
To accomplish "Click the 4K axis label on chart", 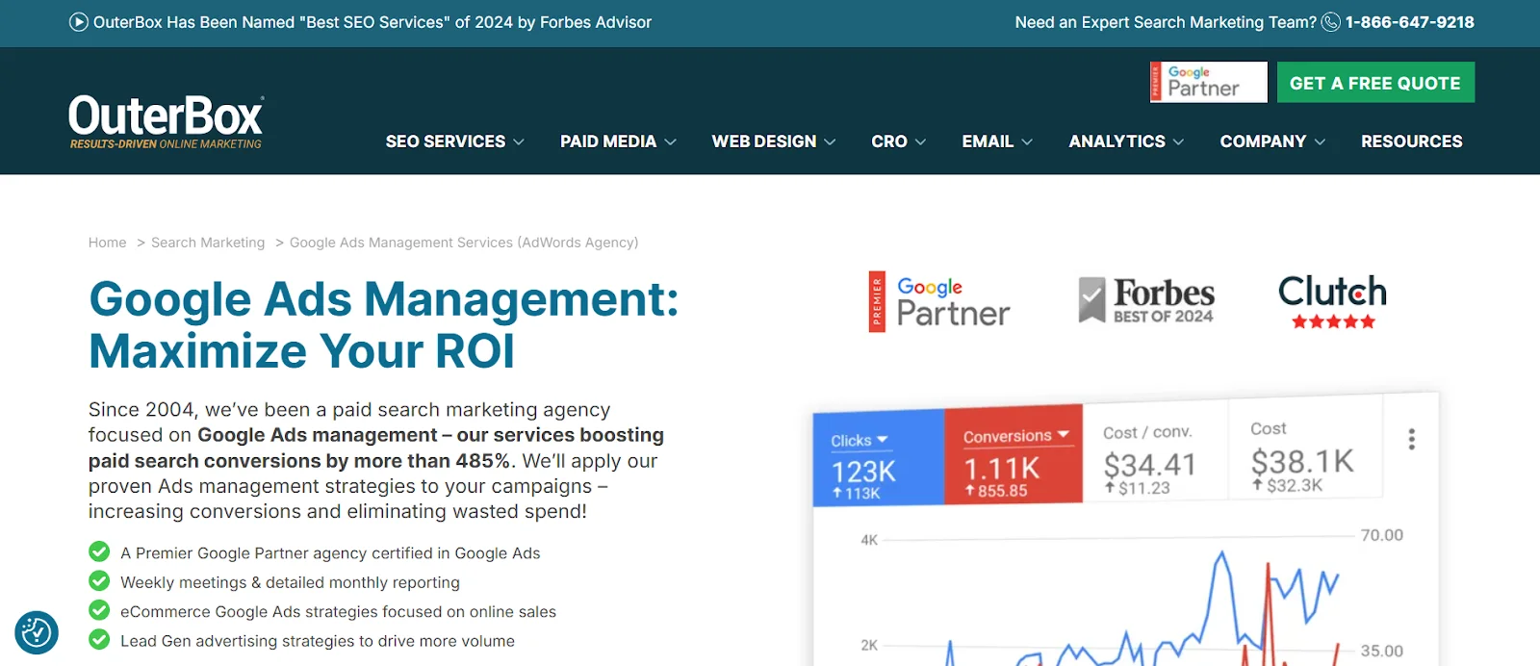I will point(869,540).
